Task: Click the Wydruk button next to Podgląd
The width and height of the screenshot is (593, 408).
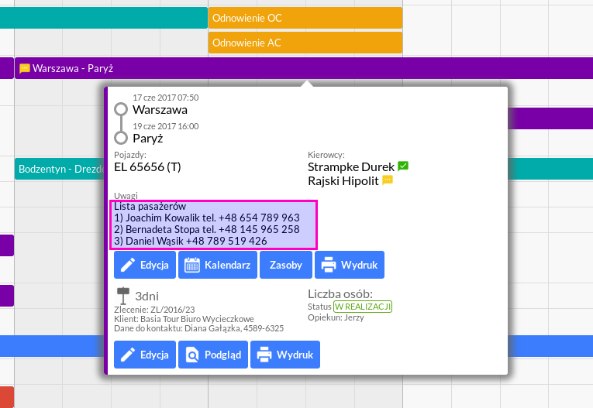Action: pos(286,355)
